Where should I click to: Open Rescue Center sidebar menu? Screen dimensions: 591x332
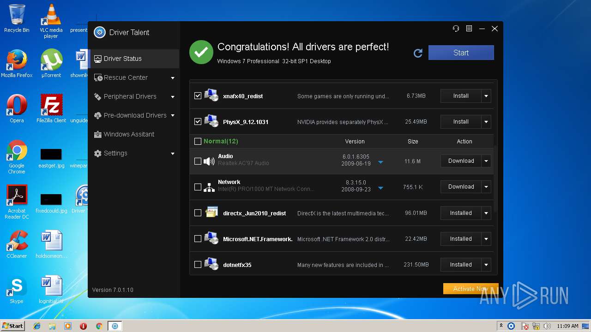click(x=134, y=77)
